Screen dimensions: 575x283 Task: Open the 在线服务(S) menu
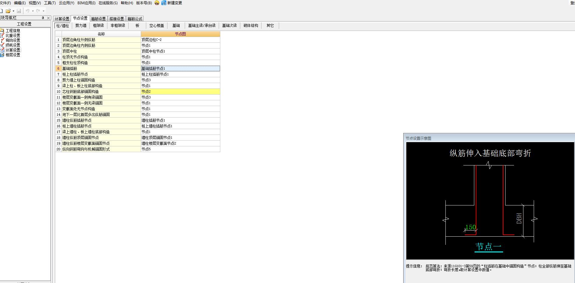[x=108, y=3]
